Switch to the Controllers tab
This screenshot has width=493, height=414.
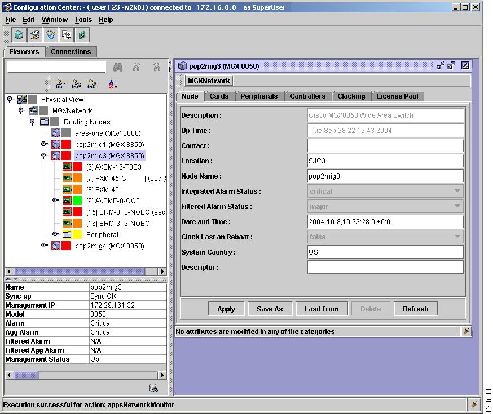tap(308, 96)
